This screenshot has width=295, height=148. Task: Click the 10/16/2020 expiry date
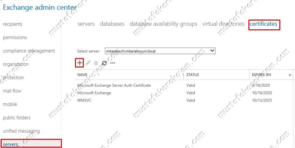[262, 93]
